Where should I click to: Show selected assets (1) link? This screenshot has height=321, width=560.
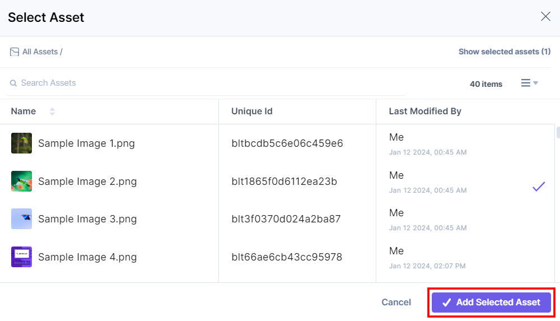click(x=505, y=52)
